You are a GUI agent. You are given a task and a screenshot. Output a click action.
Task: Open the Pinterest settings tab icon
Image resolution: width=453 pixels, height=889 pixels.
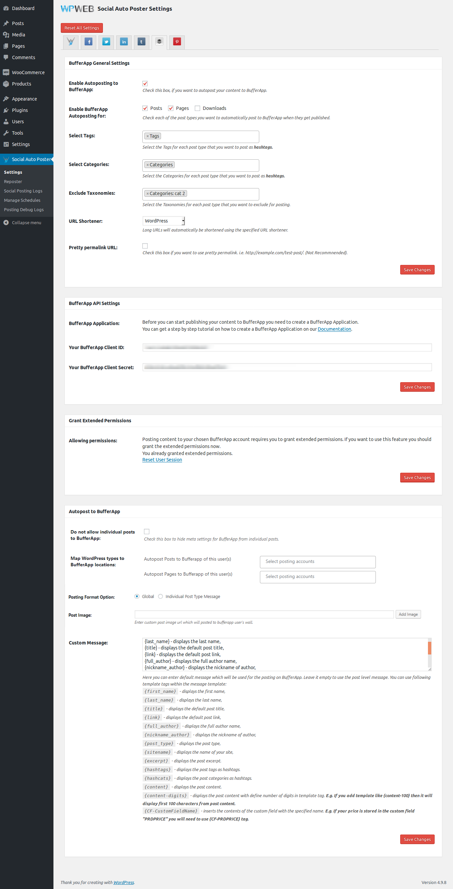[x=177, y=42]
